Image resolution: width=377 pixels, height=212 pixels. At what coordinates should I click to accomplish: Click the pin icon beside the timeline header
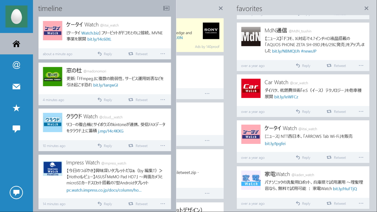166,8
